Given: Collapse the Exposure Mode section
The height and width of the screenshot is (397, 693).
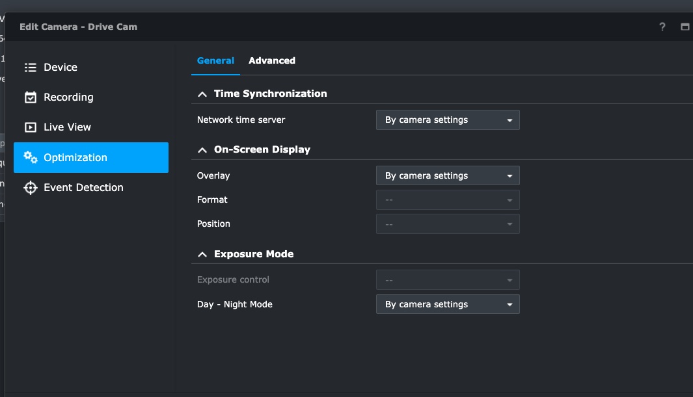Looking at the screenshot, I should coord(202,253).
